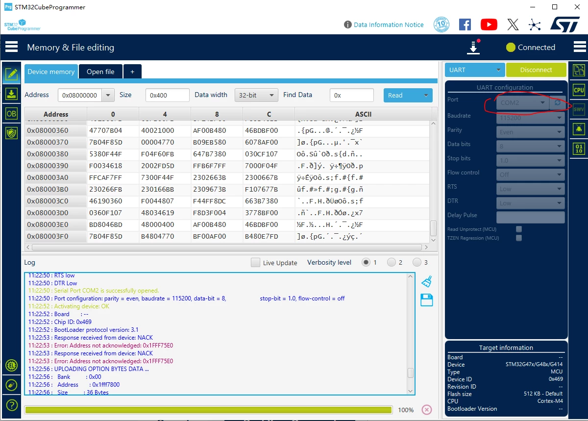Viewport: 588px width, 421px height.
Task: Cancel operation with progress X icon
Action: coord(427,410)
